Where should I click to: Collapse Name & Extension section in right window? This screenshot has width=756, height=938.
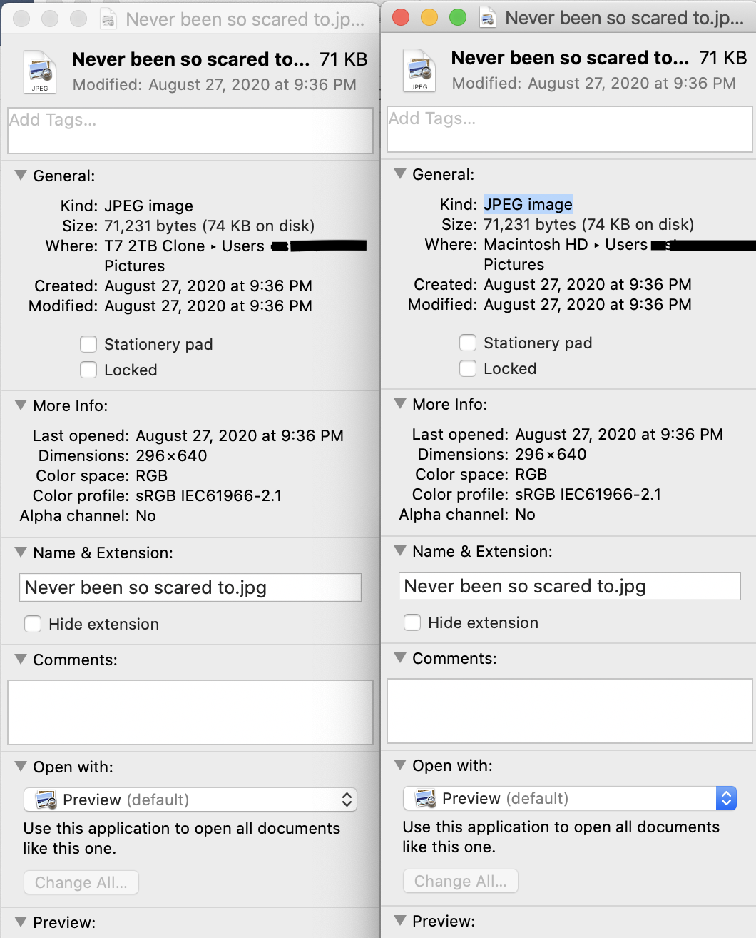[x=400, y=551]
